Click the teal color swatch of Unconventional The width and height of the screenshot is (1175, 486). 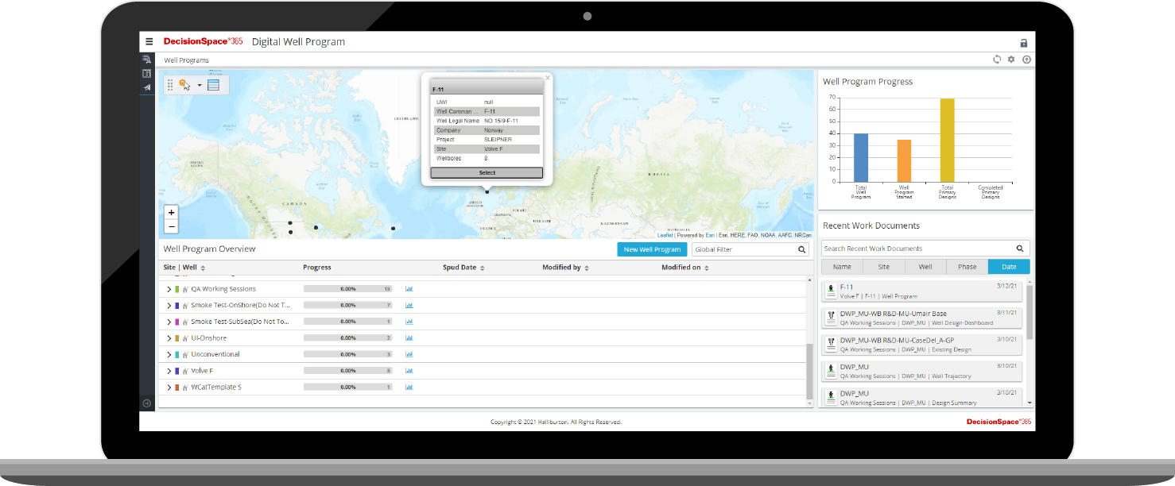[x=177, y=354]
